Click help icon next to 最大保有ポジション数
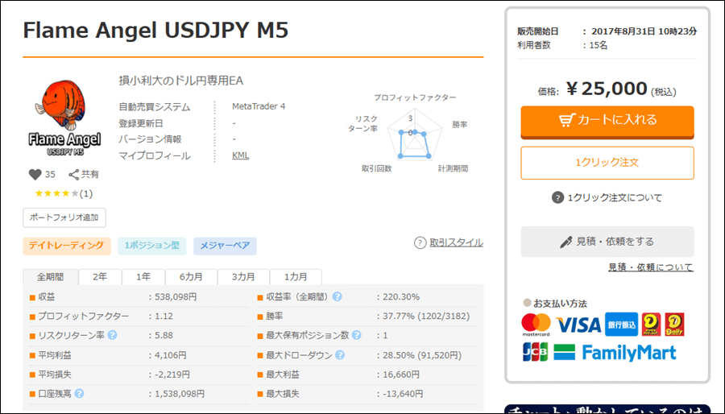The height and width of the screenshot is (414, 725). tap(357, 335)
